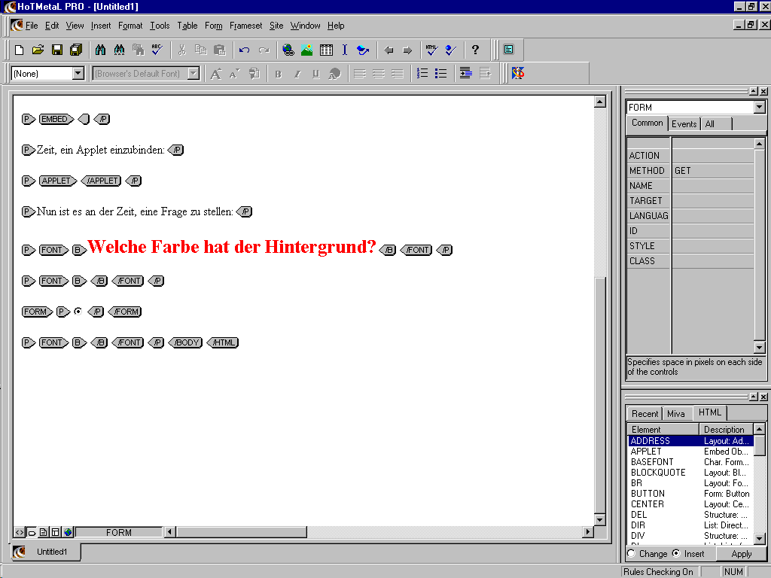Click the Find binoculars icon
Viewport: 771px width, 578px height.
click(101, 50)
